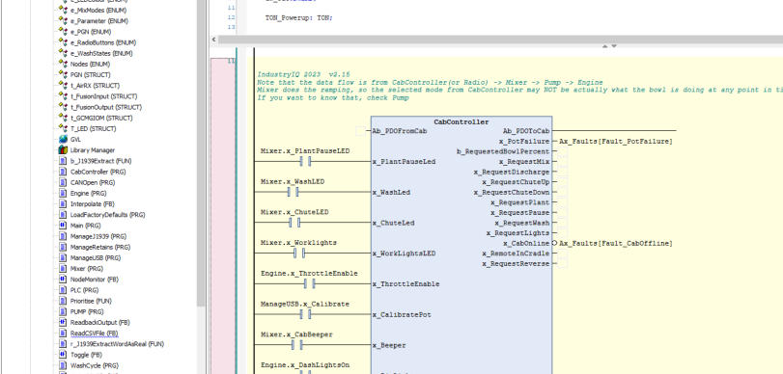Select the Library Manager books icon
Viewport: 783px width, 374px height.
coord(63,150)
